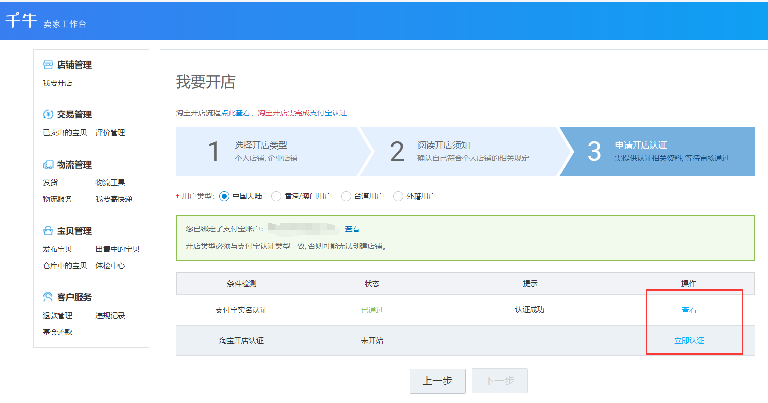The width and height of the screenshot is (768, 403).
Task: Select the 台湾用户 user type
Action: [346, 196]
